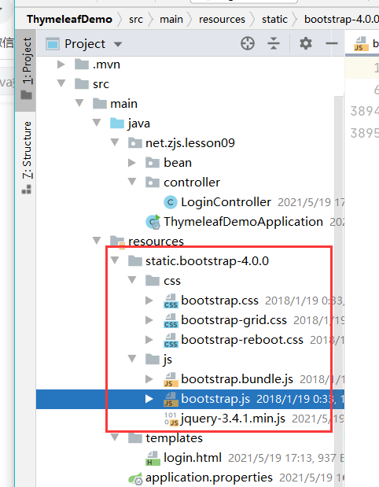Select the bootstrap-4.0.0 breadcrumb item
The height and width of the screenshot is (487, 379).
click(x=341, y=19)
